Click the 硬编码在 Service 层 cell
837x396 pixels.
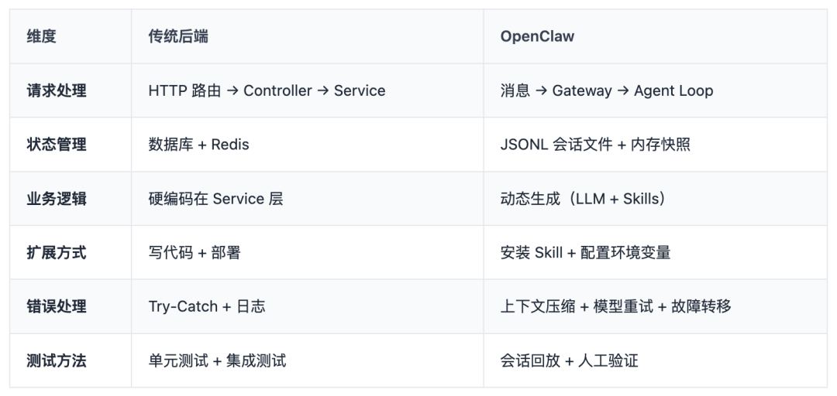click(x=215, y=199)
